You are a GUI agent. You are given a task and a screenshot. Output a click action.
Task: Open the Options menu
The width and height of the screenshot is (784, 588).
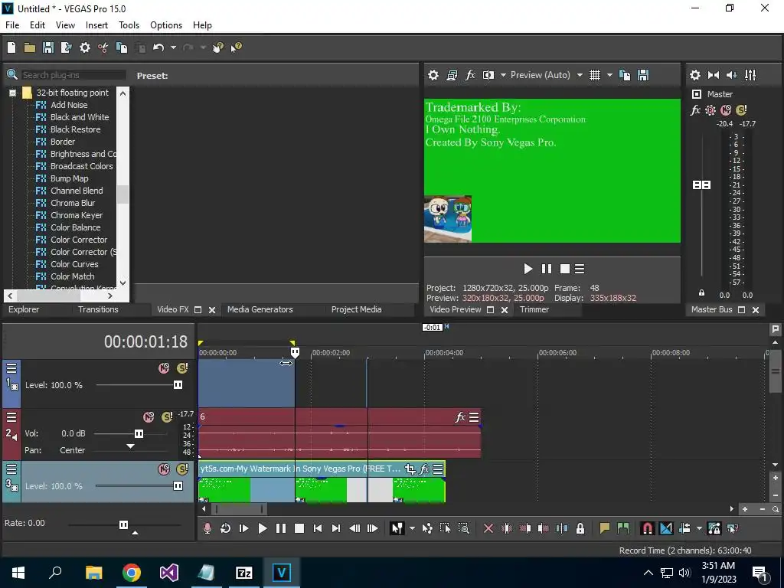click(x=166, y=25)
